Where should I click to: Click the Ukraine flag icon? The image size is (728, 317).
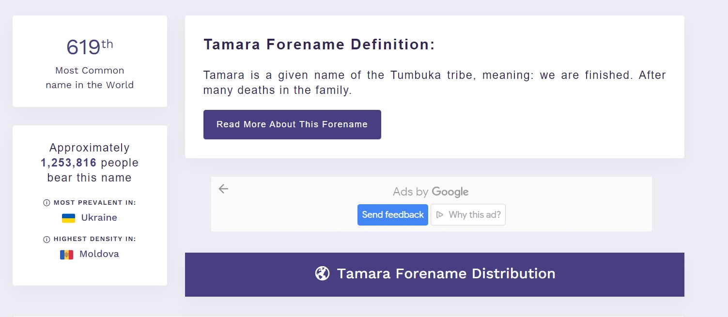(68, 218)
